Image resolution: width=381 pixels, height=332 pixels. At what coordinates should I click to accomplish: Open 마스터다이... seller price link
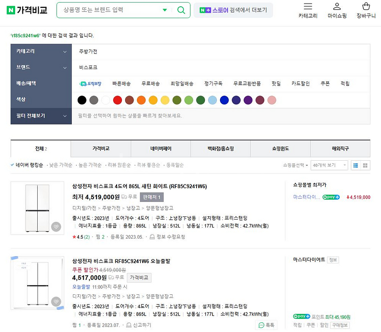pyautogui.click(x=306, y=197)
